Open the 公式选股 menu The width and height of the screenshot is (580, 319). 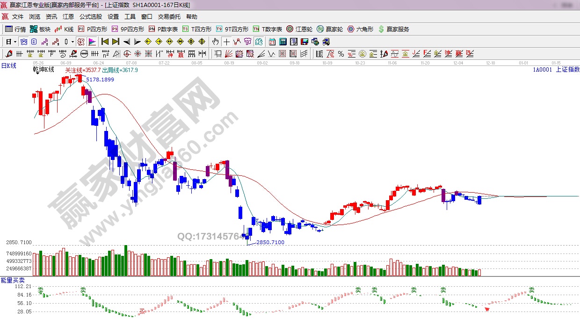[90, 16]
